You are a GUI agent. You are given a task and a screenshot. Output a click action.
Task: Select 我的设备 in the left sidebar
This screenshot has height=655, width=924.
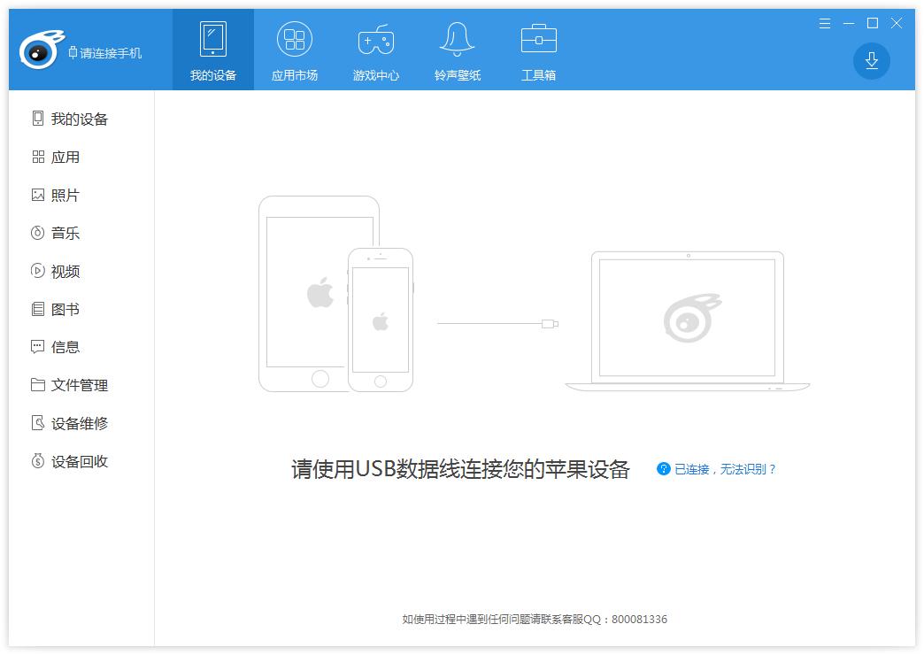coord(80,119)
